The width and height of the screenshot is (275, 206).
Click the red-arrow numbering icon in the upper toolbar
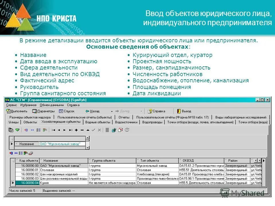click(26, 130)
